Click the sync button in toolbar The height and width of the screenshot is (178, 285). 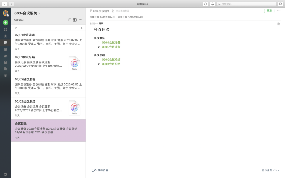pyautogui.click(x=205, y=4)
